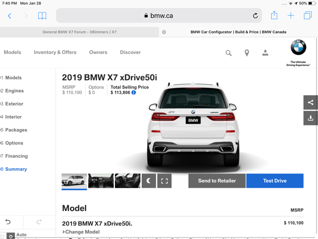
Task: Switch to the XBimmers forum tab
Action: tap(79, 32)
